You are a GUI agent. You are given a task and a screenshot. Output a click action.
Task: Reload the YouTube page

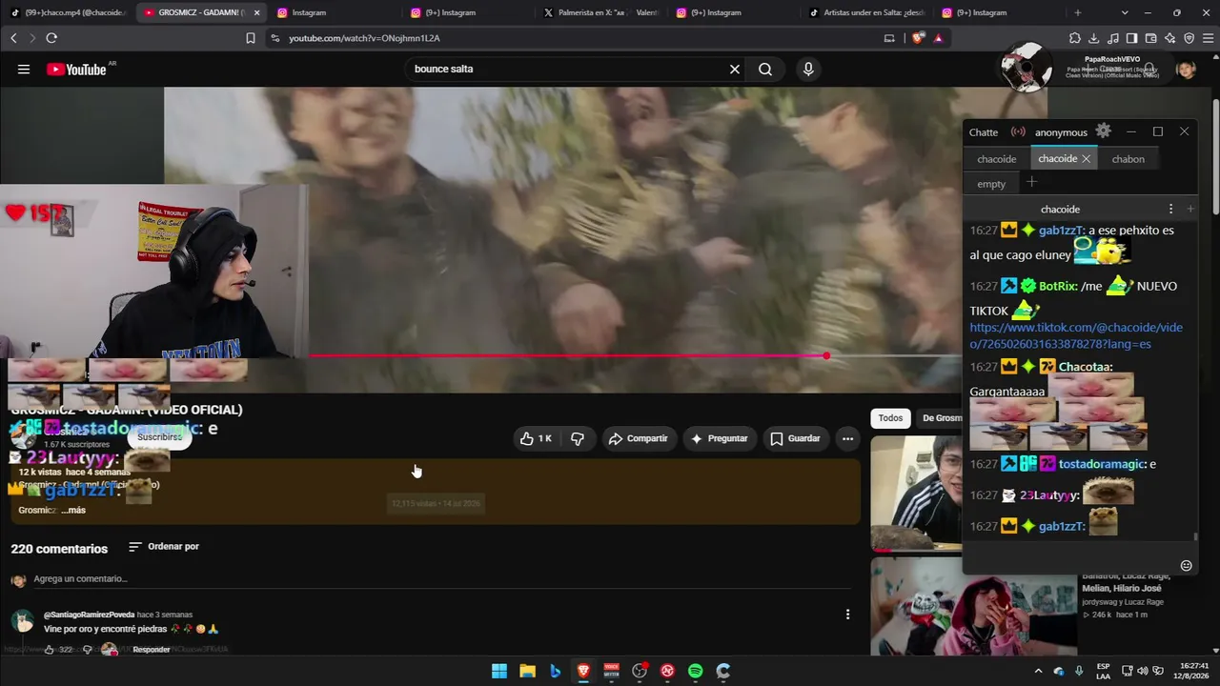[51, 38]
